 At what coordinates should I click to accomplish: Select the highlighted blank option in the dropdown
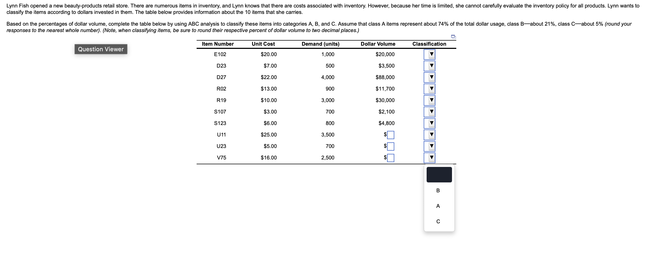[x=438, y=174]
